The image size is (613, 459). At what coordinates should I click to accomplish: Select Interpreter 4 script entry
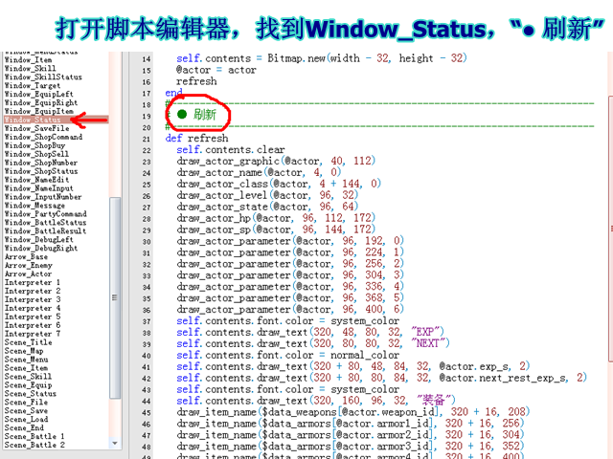click(33, 308)
